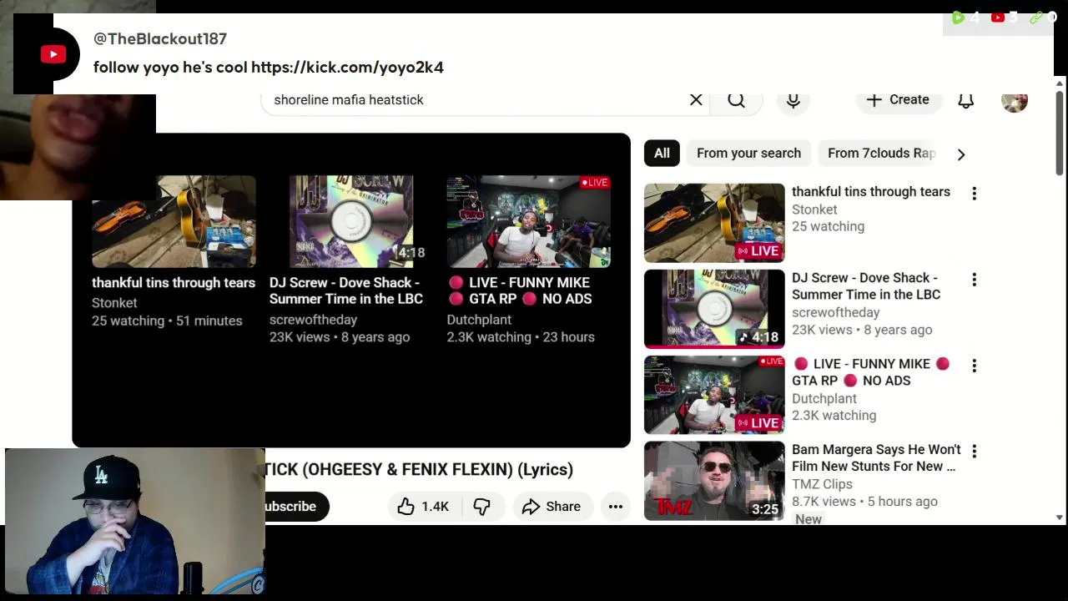This screenshot has width=1068, height=601.
Task: Click the page vertical scrollbar thumb
Action: click(1060, 132)
